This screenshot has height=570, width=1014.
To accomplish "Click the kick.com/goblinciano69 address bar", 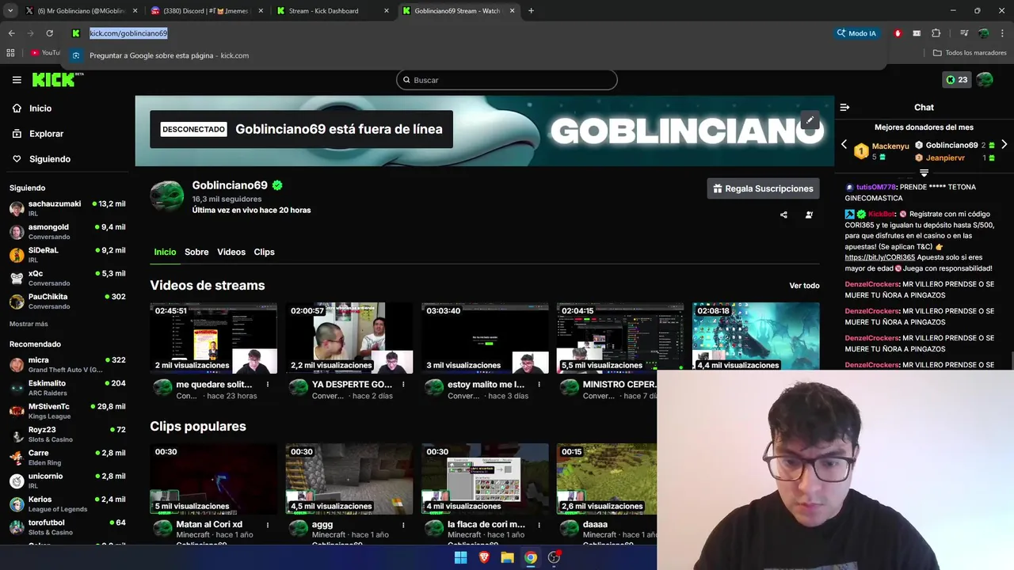I will 128,33.
